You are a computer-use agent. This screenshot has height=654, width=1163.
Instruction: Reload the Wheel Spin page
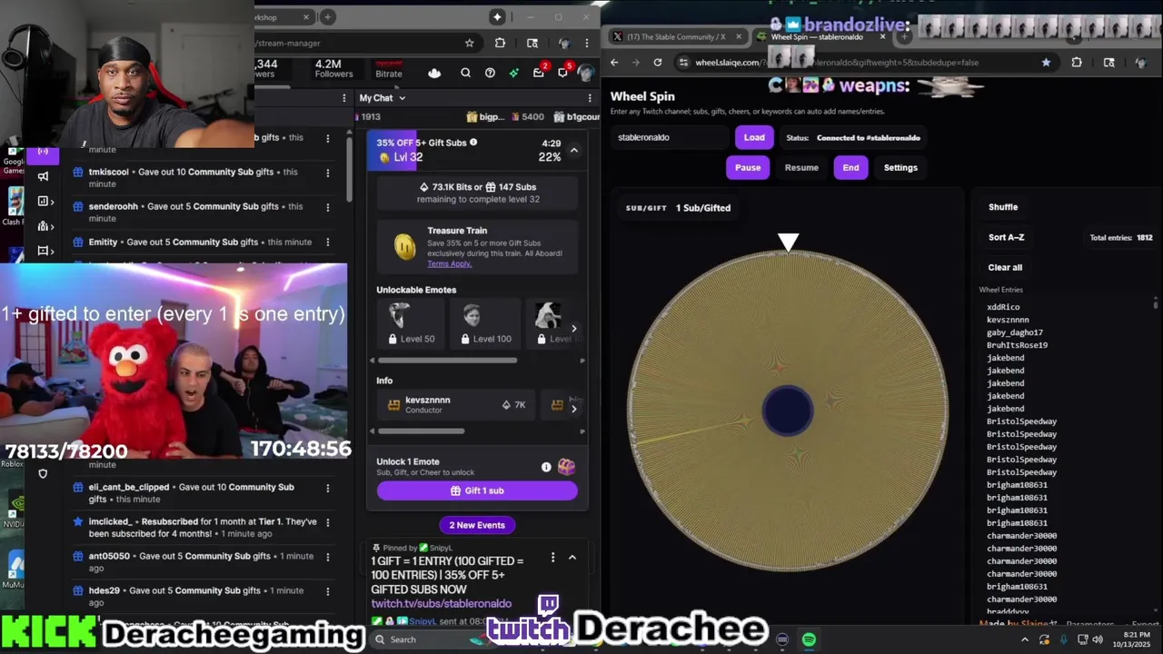point(658,63)
